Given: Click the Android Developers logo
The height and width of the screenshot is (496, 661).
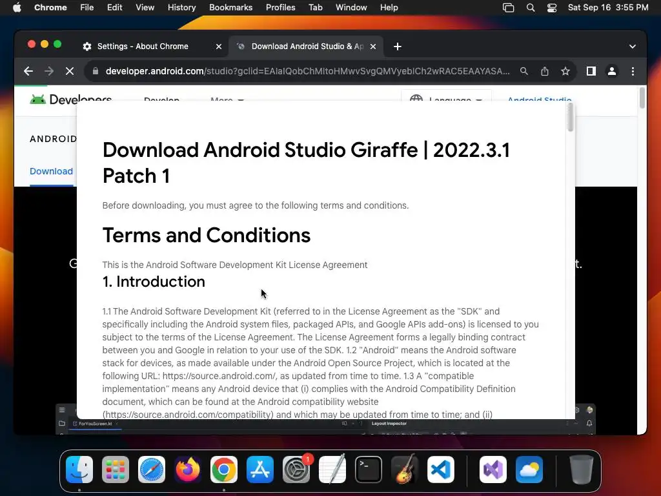Looking at the screenshot, I should pos(70,99).
